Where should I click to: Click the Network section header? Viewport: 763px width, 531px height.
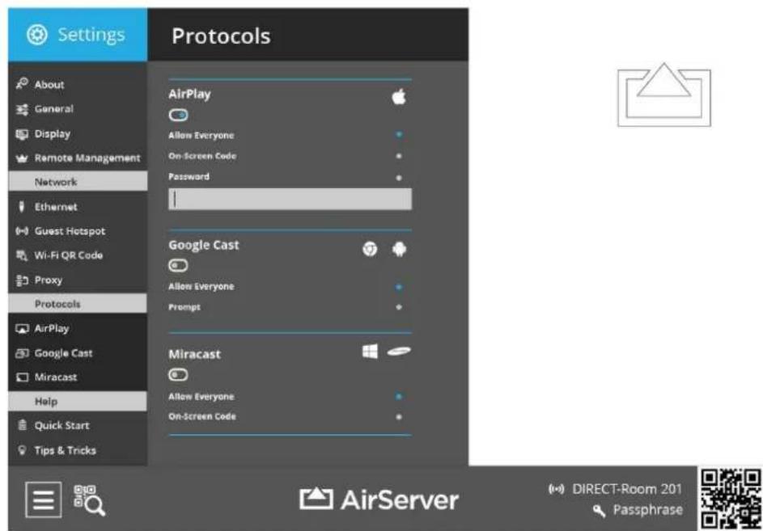[x=78, y=182]
